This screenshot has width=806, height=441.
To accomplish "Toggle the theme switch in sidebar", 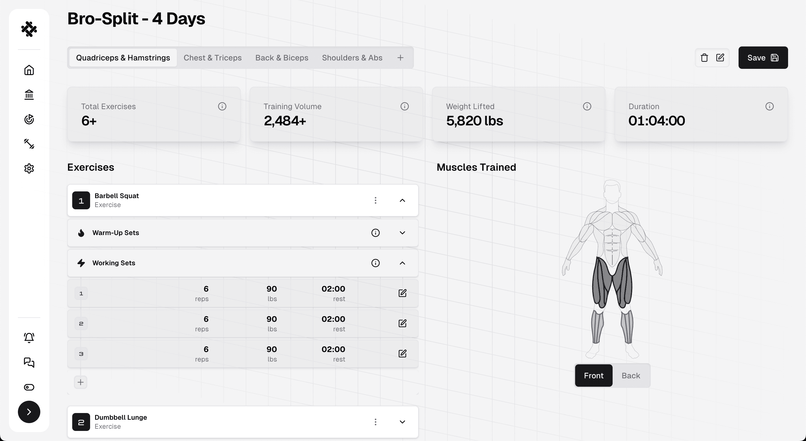I will (29, 387).
